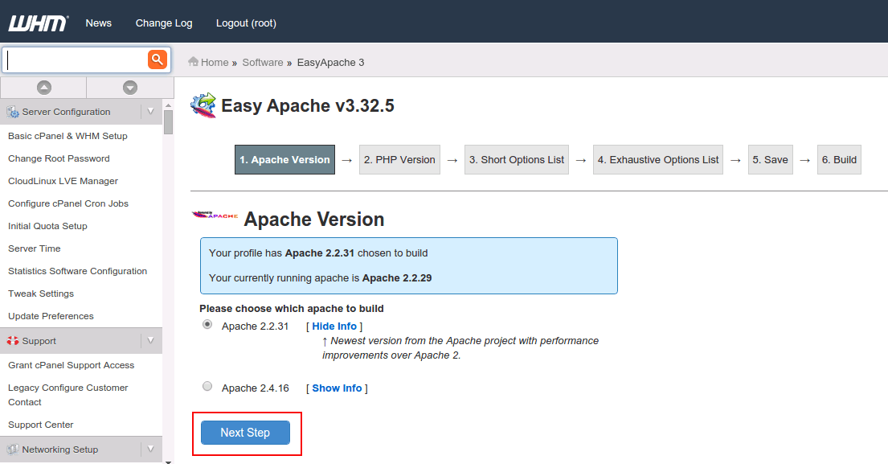Click the Networking Setup section icon
This screenshot has width=888, height=464.
pos(11,449)
